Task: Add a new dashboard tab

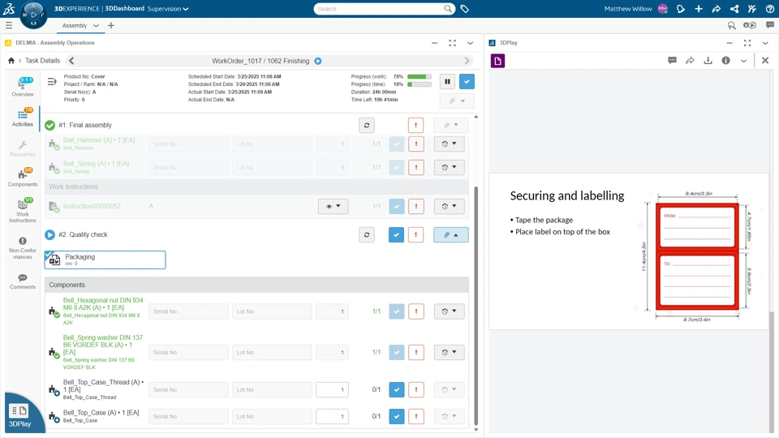Action: pos(111,25)
